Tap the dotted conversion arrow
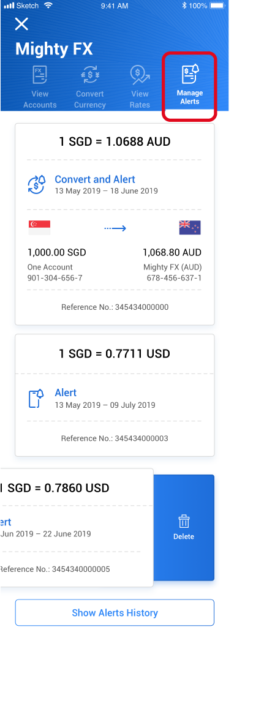 pos(115,228)
